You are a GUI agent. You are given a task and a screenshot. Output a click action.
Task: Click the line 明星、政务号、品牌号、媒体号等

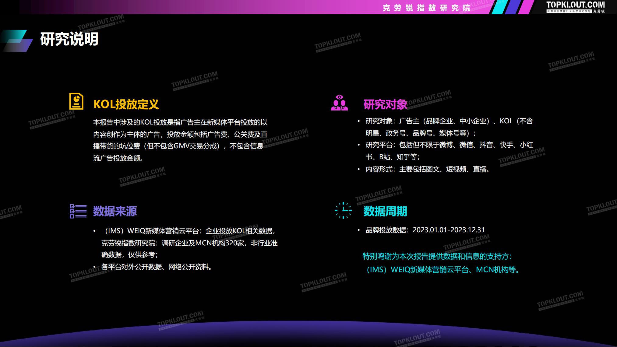click(x=421, y=133)
